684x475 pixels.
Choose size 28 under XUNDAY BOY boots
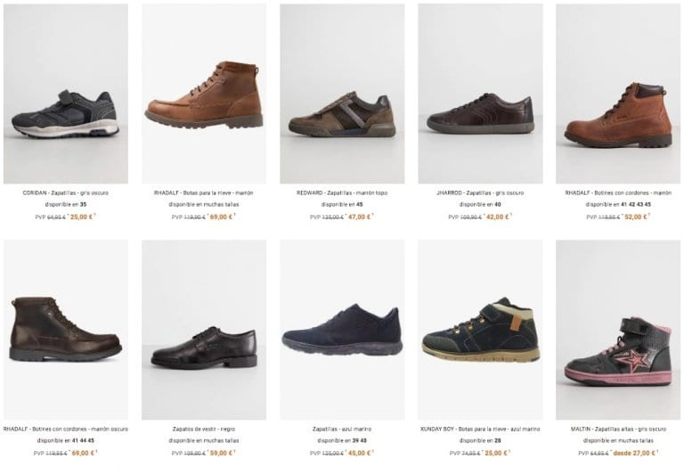point(497,440)
